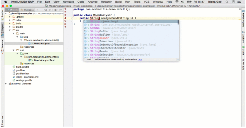Screen dimensions: 246x128
Task: Switch to the Packages view tab
Action: tap(27, 10)
